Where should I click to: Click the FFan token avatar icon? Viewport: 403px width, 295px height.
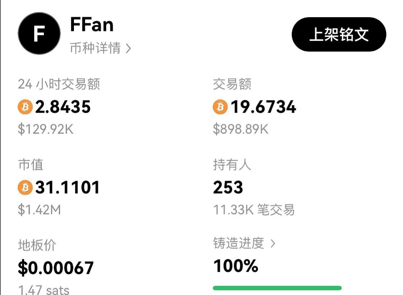[x=39, y=33]
